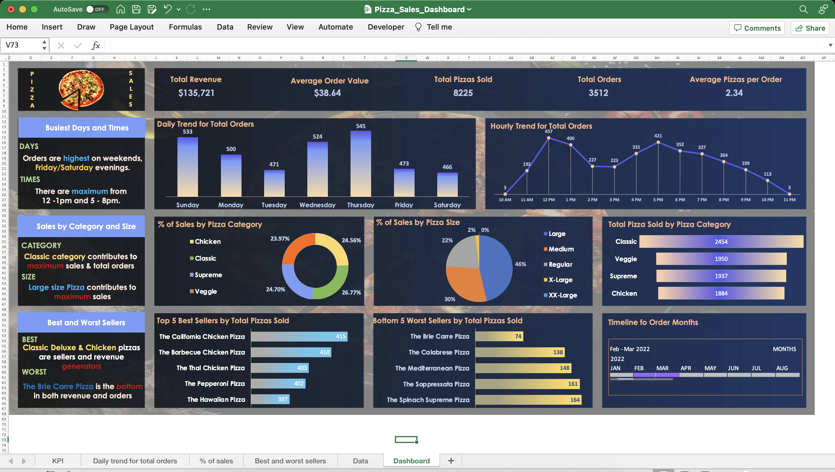Image resolution: width=835 pixels, height=472 pixels.
Task: Switch to the Formulas ribbon tab
Action: point(185,27)
